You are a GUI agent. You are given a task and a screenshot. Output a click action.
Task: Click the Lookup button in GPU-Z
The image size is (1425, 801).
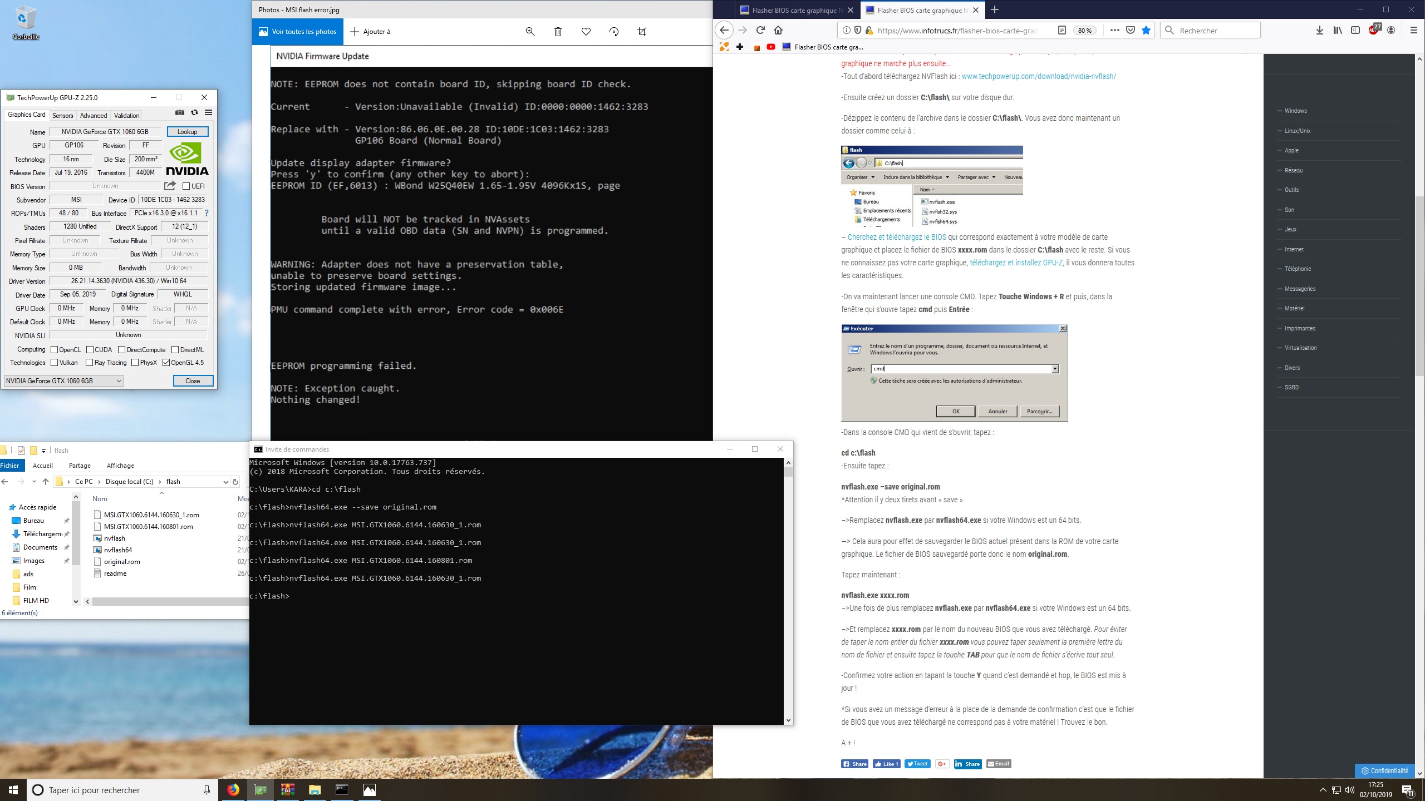coord(187,132)
